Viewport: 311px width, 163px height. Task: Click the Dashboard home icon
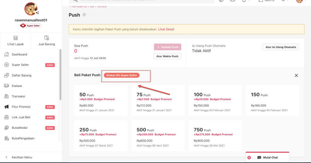coord(7,54)
